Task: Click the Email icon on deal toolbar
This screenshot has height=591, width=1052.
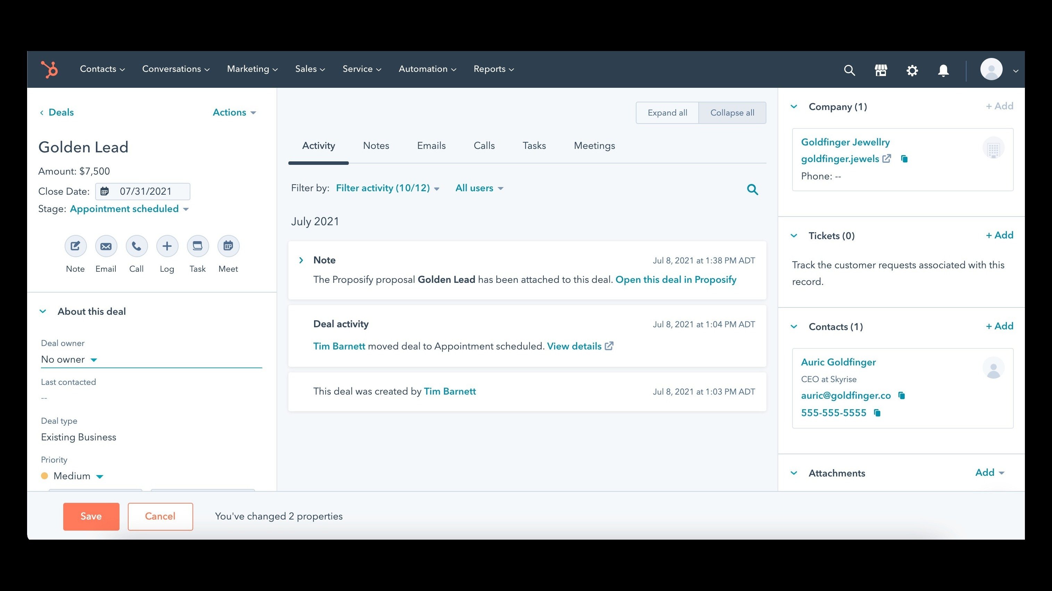Action: (x=106, y=246)
